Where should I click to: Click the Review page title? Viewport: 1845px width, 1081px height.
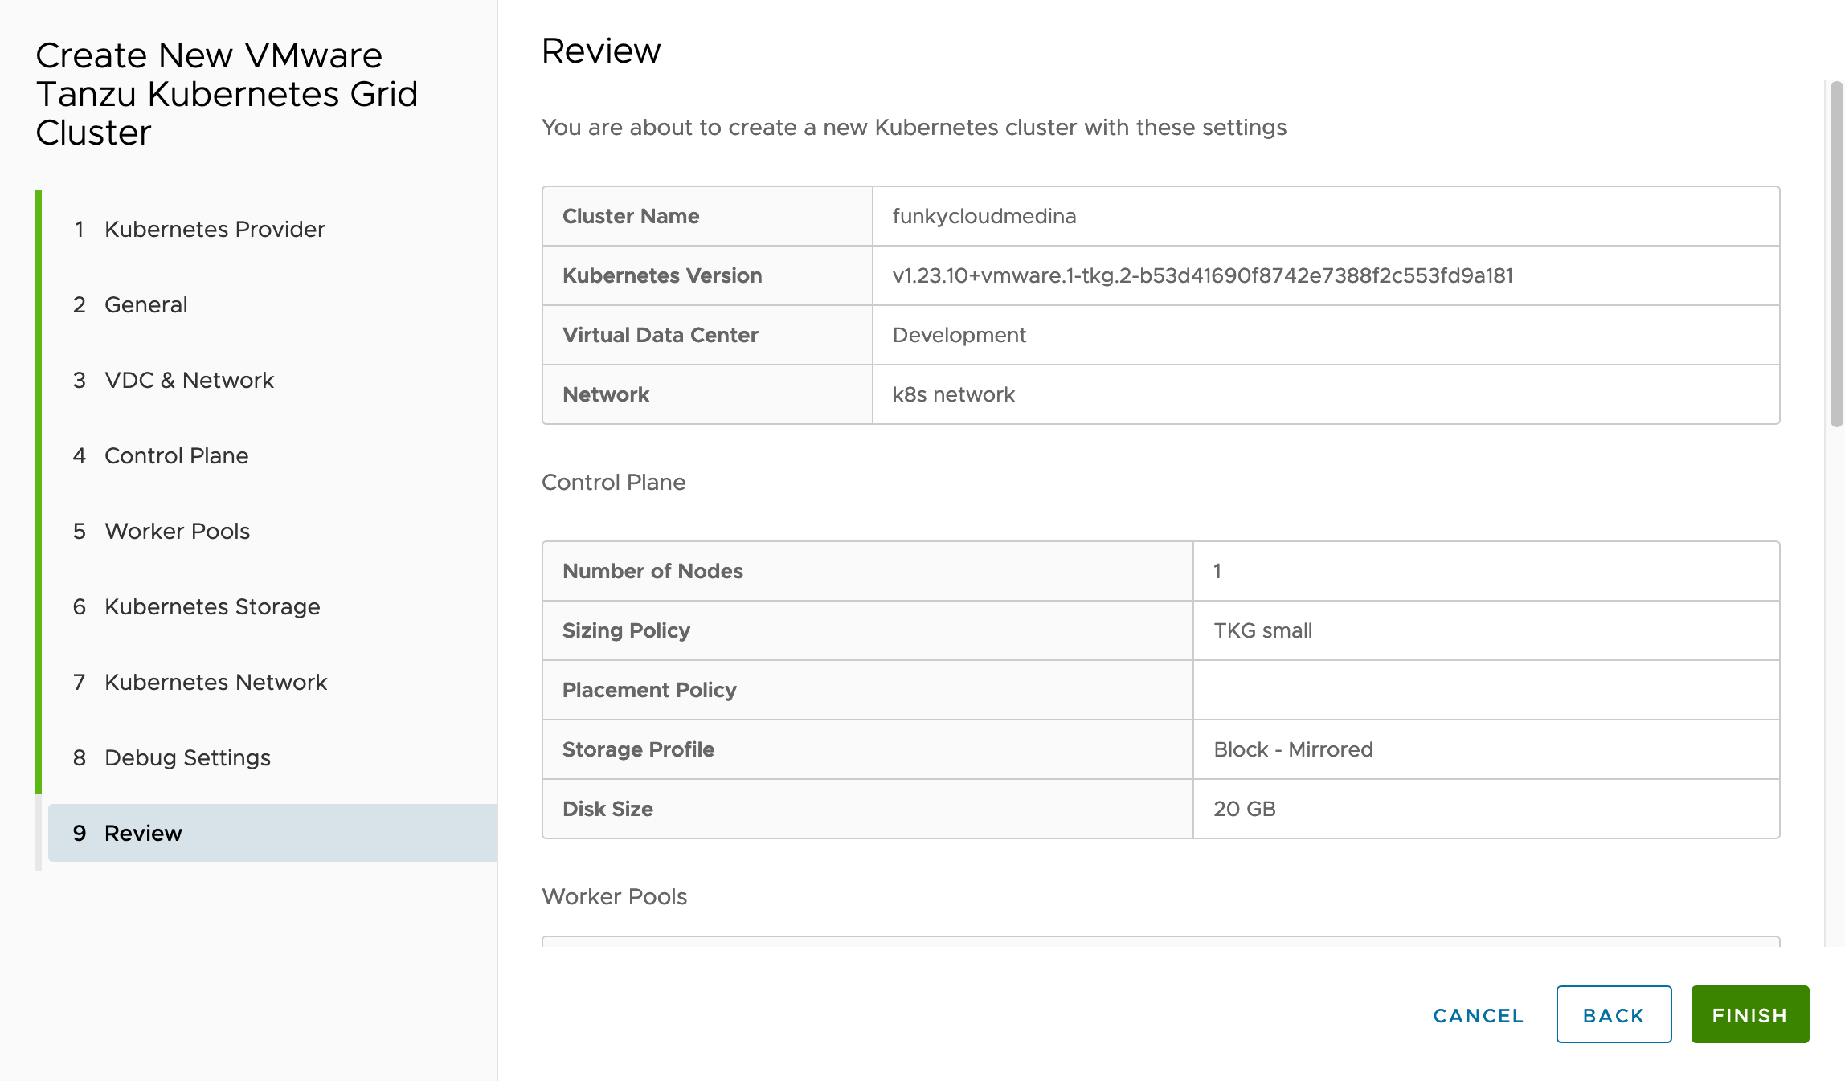[601, 51]
